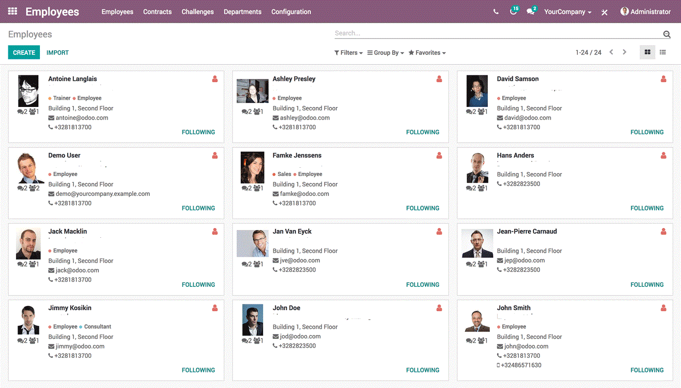This screenshot has width=681, height=388.
Task: Click red presence icon on Ashley Presley card
Action: pyautogui.click(x=439, y=79)
